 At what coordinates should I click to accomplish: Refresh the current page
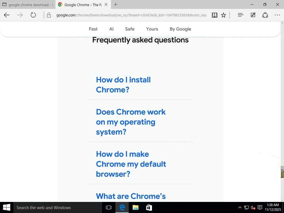33,15
